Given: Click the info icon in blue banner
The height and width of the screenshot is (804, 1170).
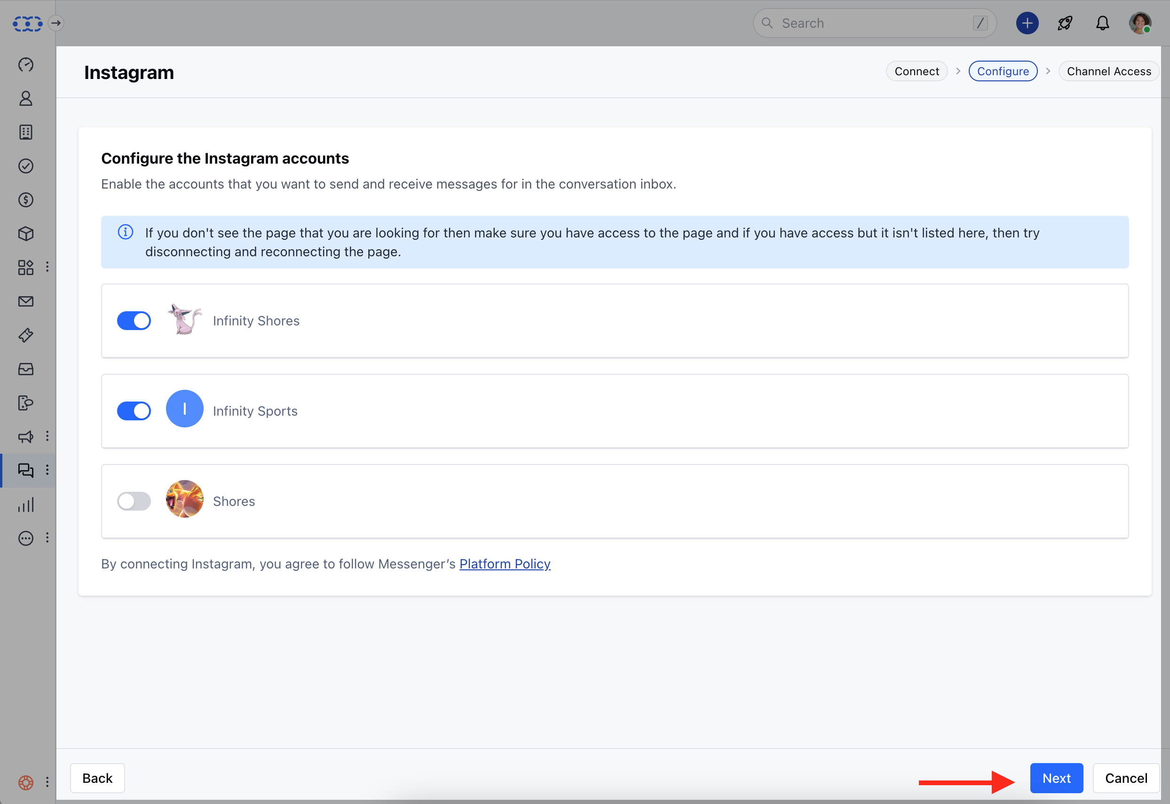Looking at the screenshot, I should click(x=126, y=232).
